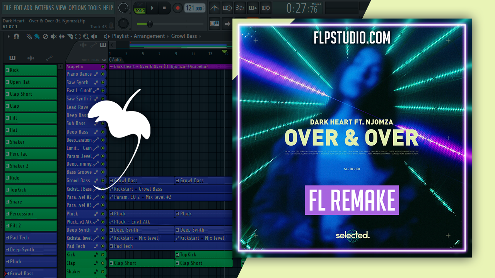Stop playback

coord(164,8)
